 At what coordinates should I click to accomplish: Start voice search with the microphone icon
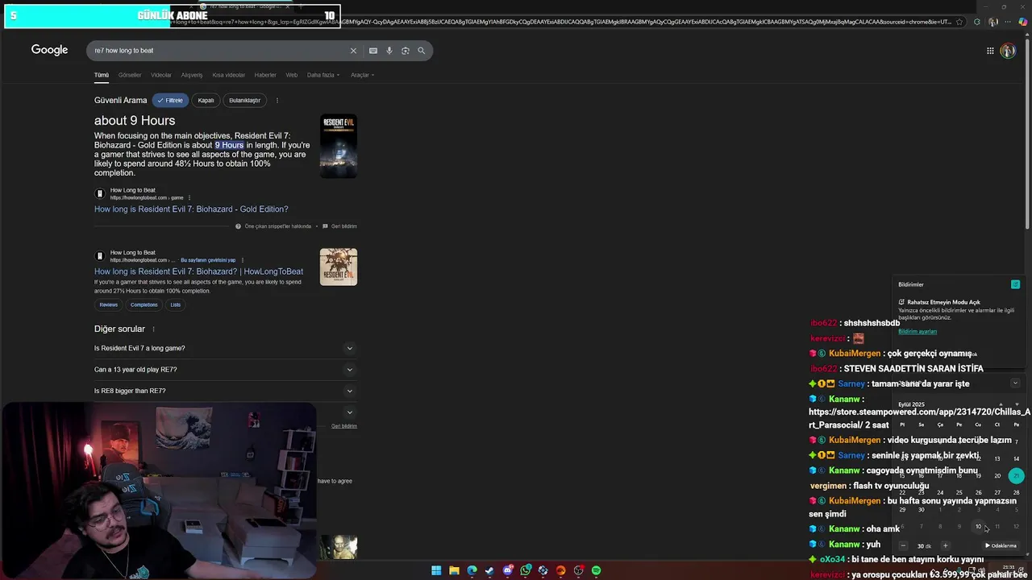click(x=389, y=51)
